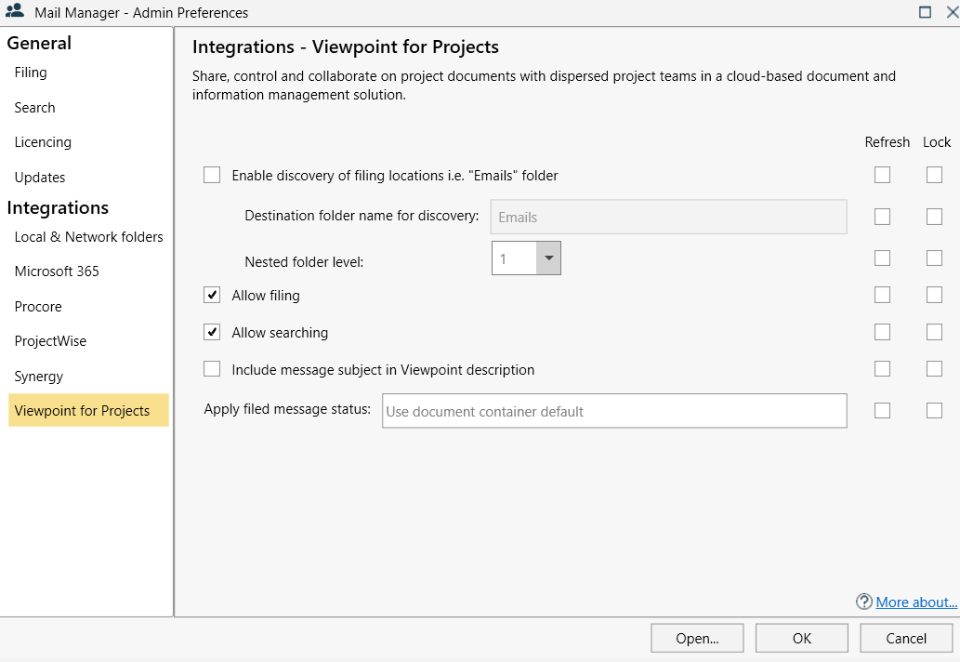The image size is (960, 662).
Task: Open the Licencing section
Action: pyautogui.click(x=43, y=141)
